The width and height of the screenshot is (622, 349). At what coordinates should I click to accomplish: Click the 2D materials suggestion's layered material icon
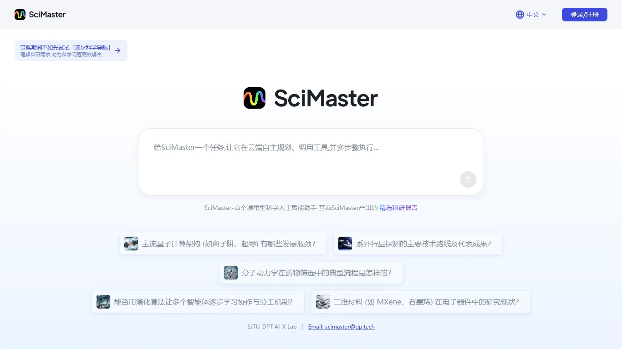click(322, 301)
